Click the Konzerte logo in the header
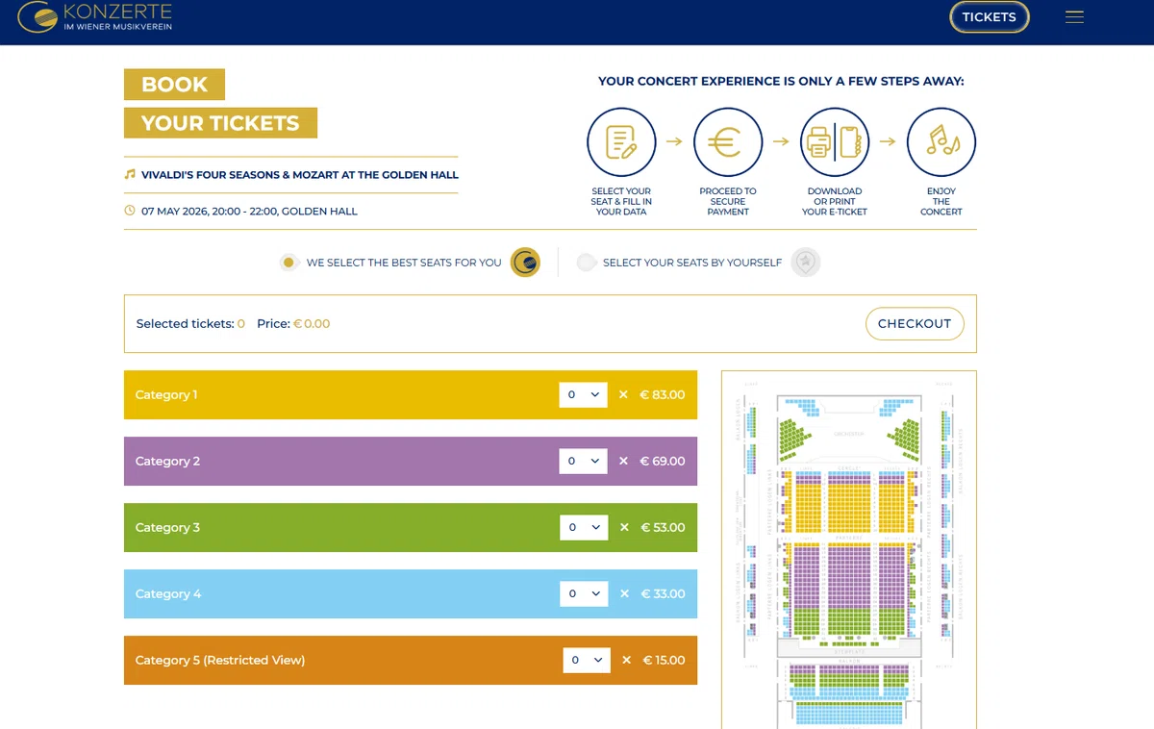 (95, 17)
